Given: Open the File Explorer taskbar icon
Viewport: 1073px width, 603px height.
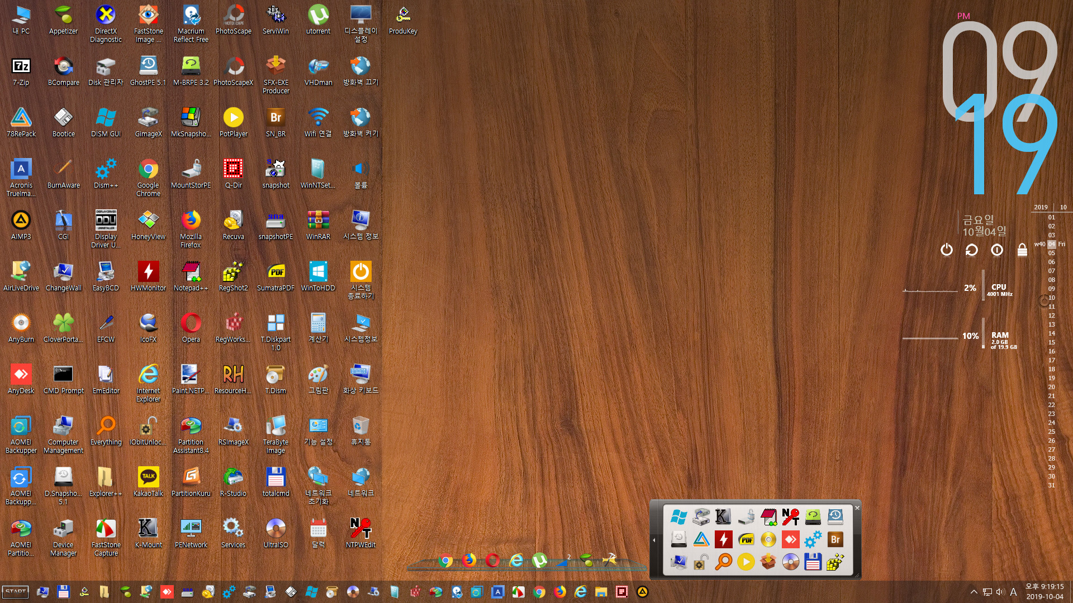Looking at the screenshot, I should click(601, 592).
